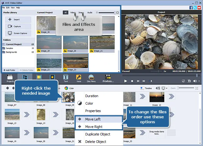
Task: Open the Media Library toolbar icon
Action: (25, 77)
